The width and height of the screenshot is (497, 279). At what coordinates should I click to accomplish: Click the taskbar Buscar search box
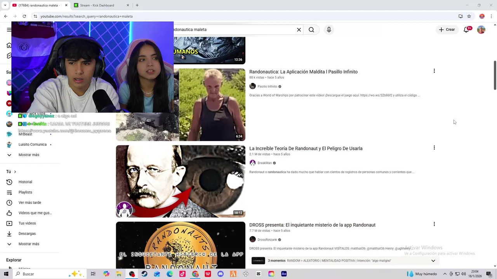coord(50,274)
